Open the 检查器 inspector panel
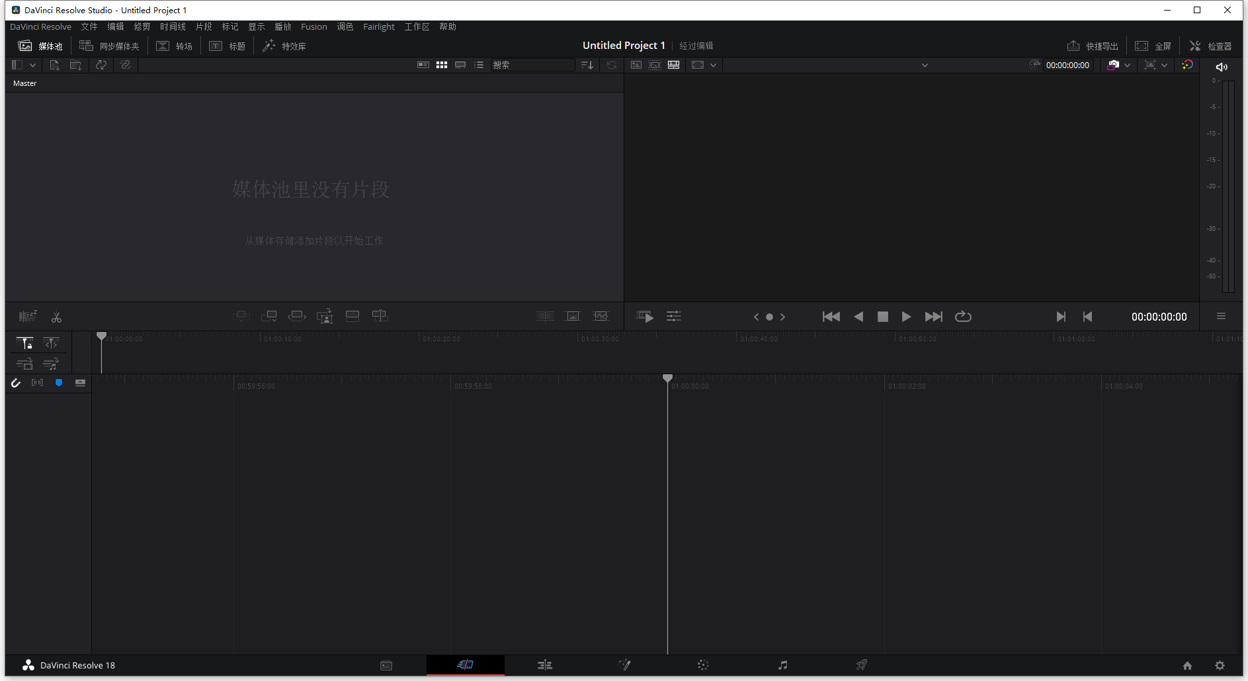1248x681 pixels. point(1210,46)
